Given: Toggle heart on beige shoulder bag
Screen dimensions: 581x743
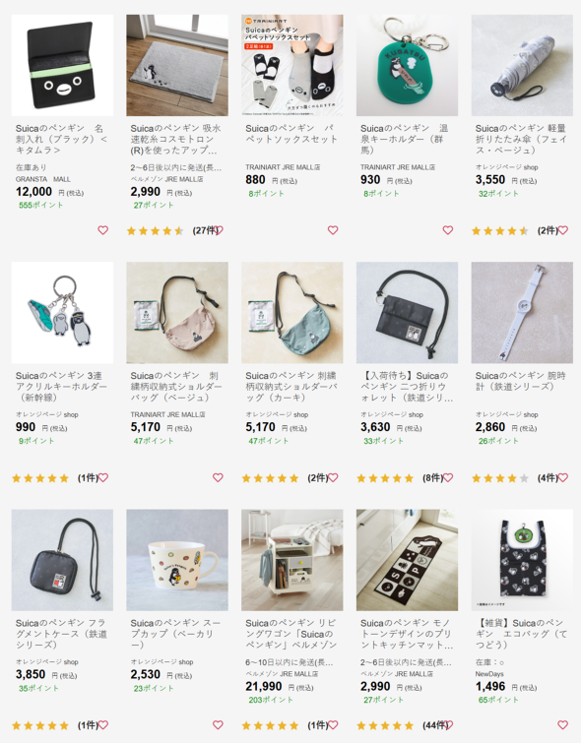Looking at the screenshot, I should pyautogui.click(x=218, y=477).
